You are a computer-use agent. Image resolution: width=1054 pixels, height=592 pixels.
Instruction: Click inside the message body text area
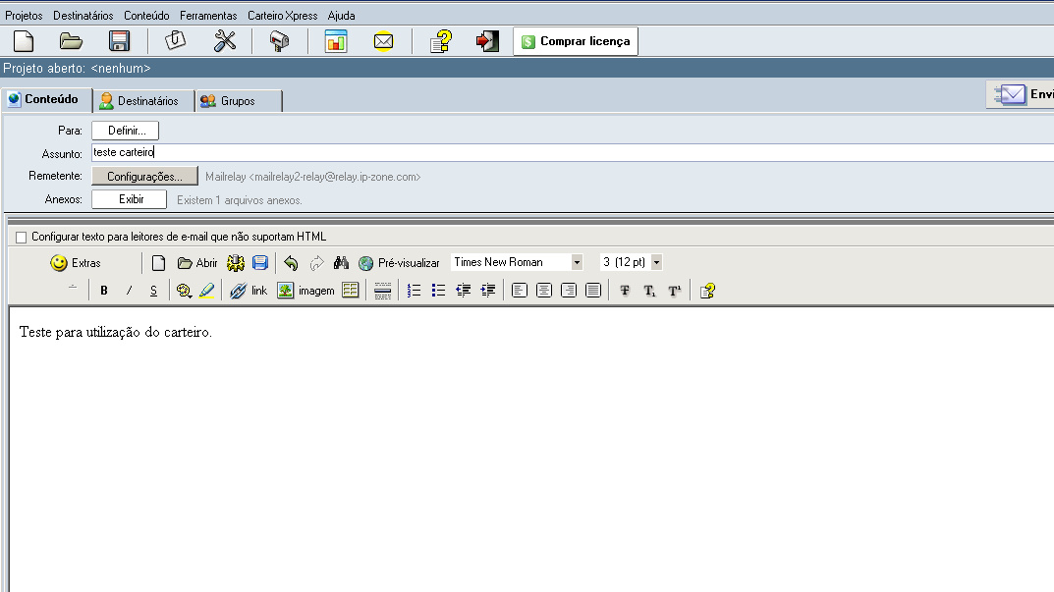(531, 451)
